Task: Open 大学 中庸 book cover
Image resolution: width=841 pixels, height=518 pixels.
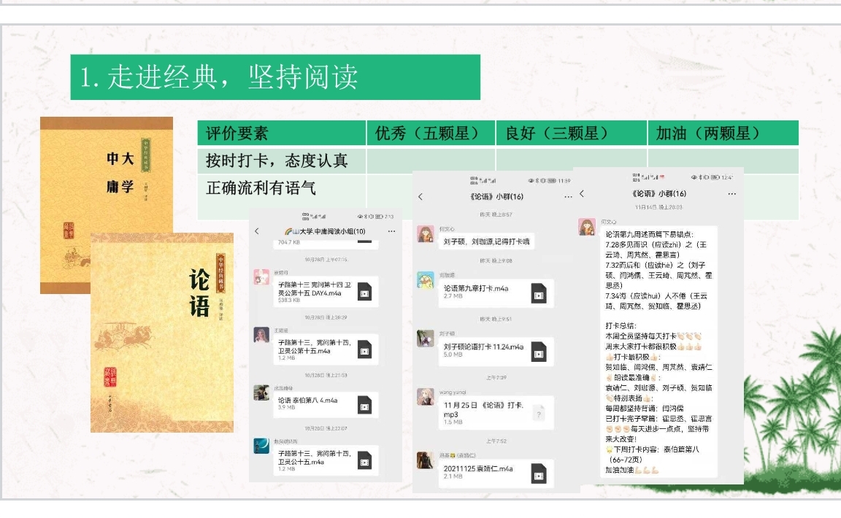Action: [106, 206]
